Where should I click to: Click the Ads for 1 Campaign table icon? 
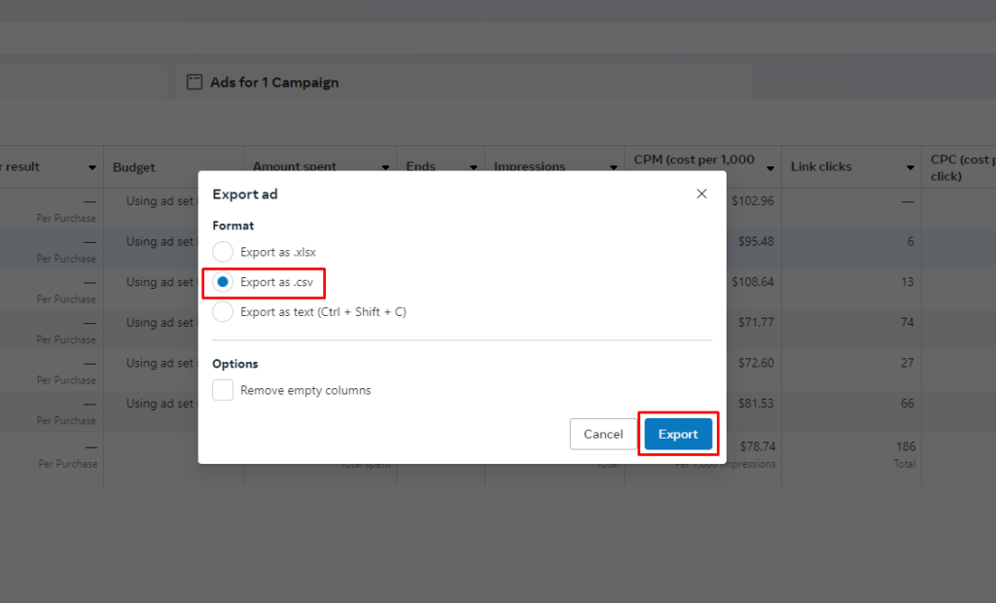(195, 82)
